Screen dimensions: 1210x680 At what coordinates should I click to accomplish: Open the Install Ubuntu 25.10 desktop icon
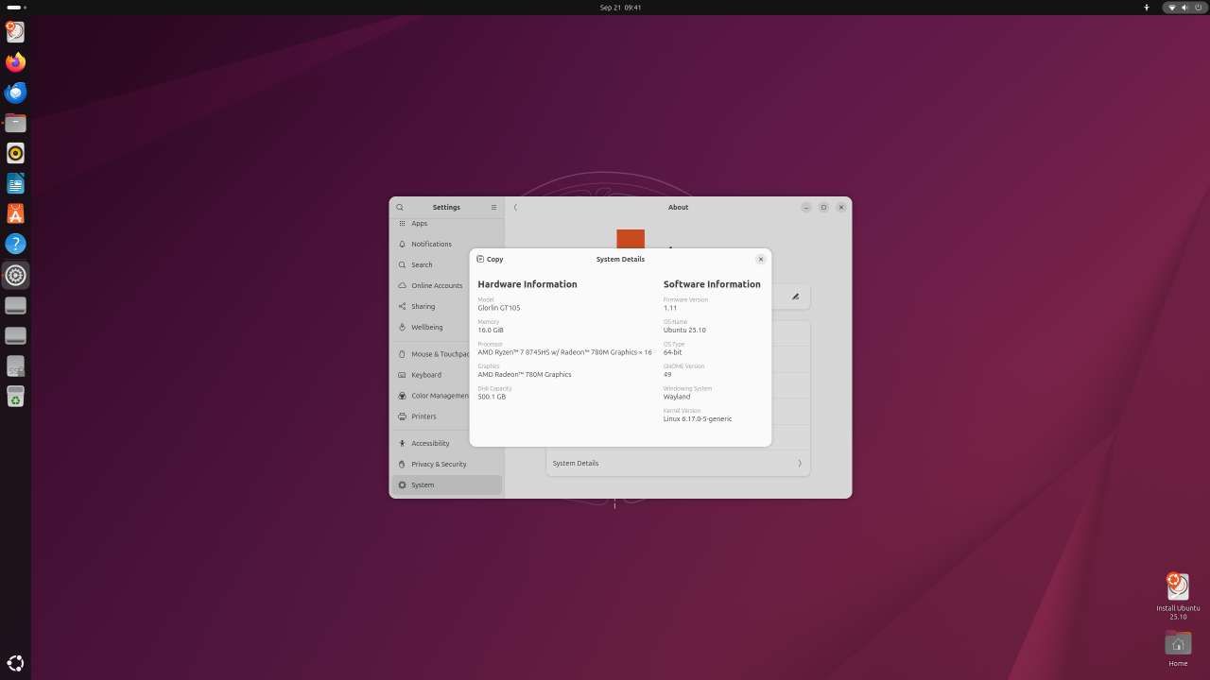(x=1178, y=596)
